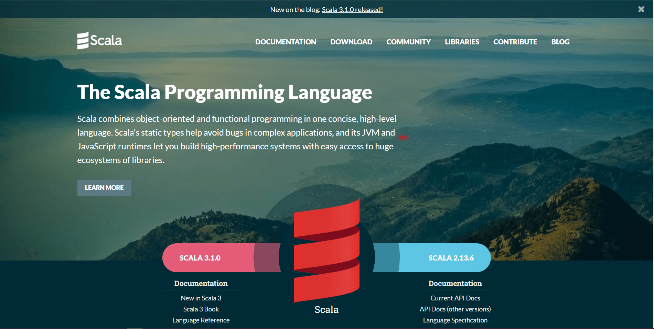Open the Scala 3 Book link

coord(201,309)
